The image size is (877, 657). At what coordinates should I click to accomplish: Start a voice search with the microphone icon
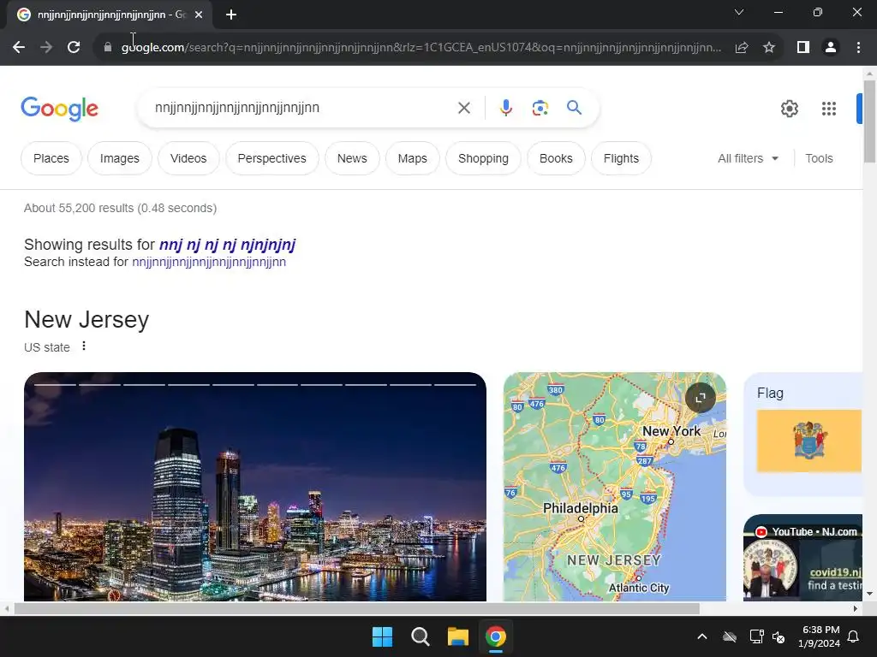505,107
